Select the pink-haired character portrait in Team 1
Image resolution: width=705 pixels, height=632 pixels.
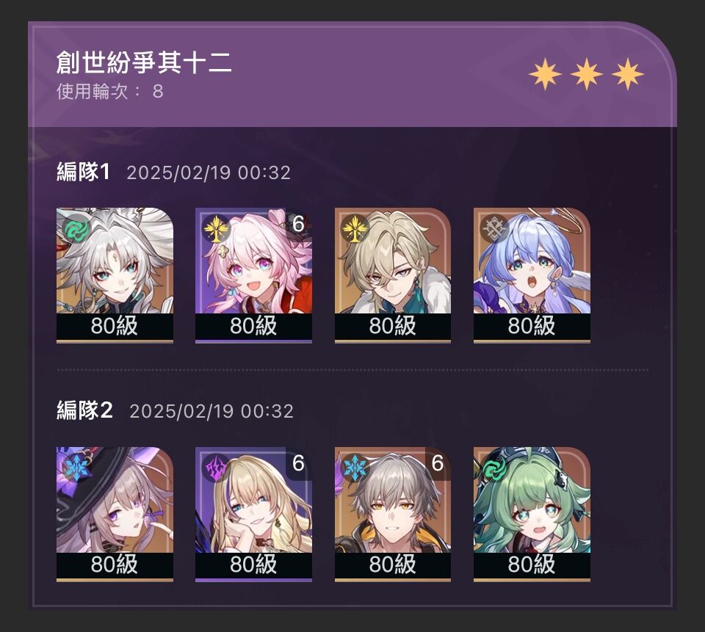pos(253,275)
